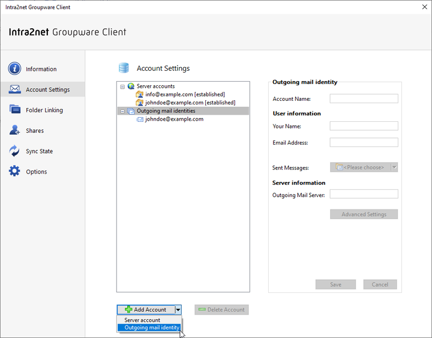Click the Folder Linking icon
This screenshot has width=432, height=338.
(x=14, y=109)
